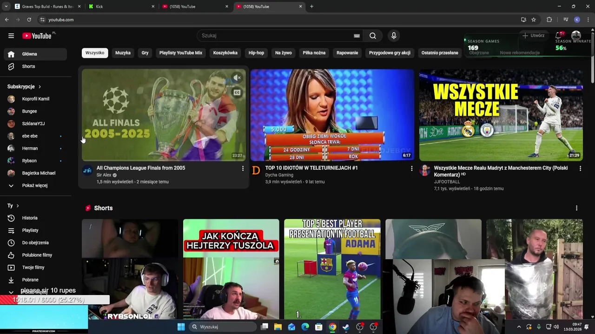Select the Koszykówka filter chip

[225, 53]
